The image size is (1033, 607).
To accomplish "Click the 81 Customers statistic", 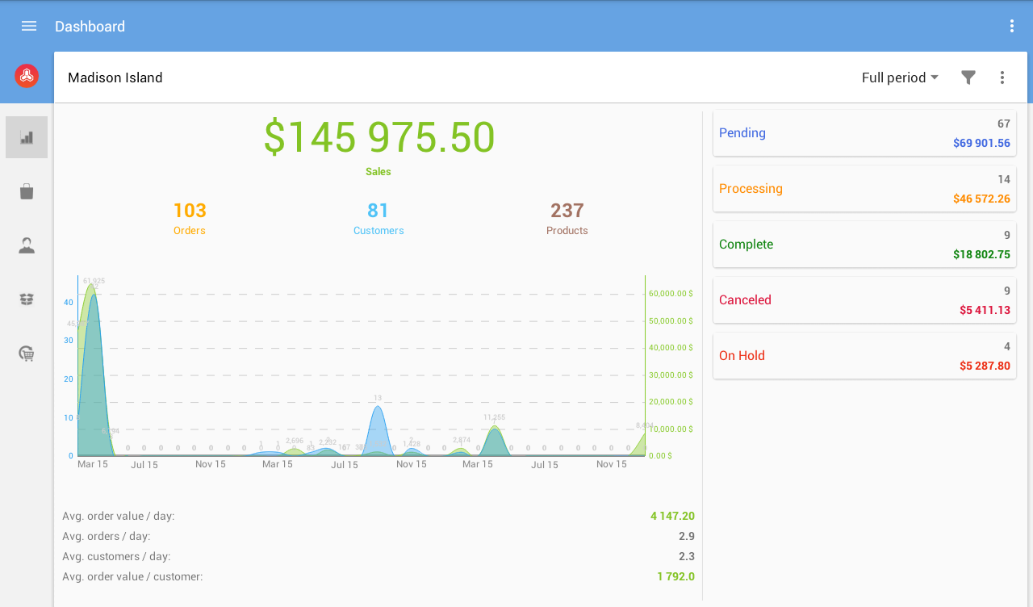I will point(378,218).
